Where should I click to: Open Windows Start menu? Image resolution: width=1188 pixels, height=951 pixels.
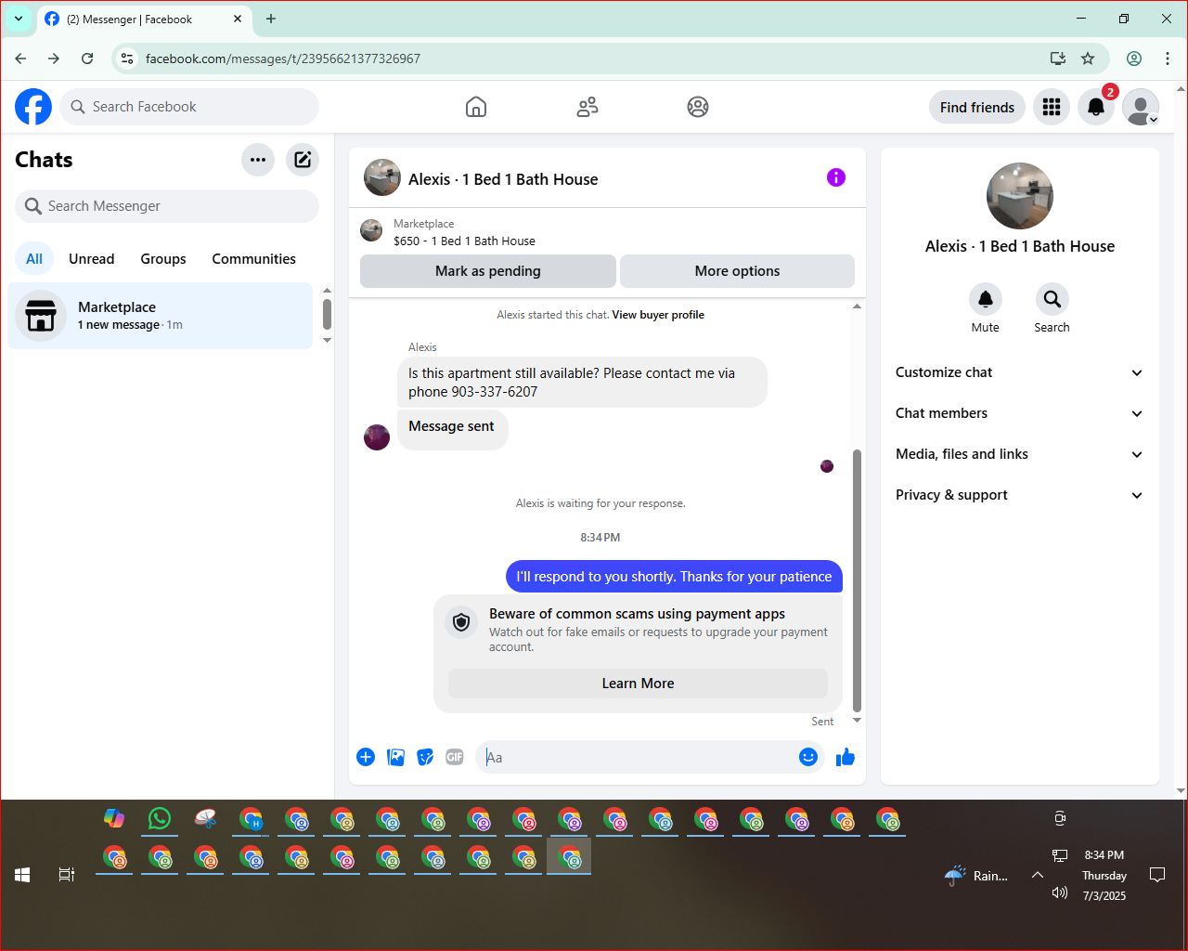tap(22, 875)
